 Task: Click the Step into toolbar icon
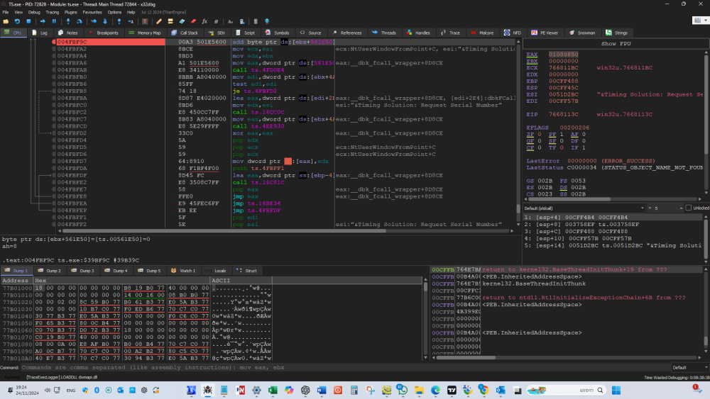point(68,22)
